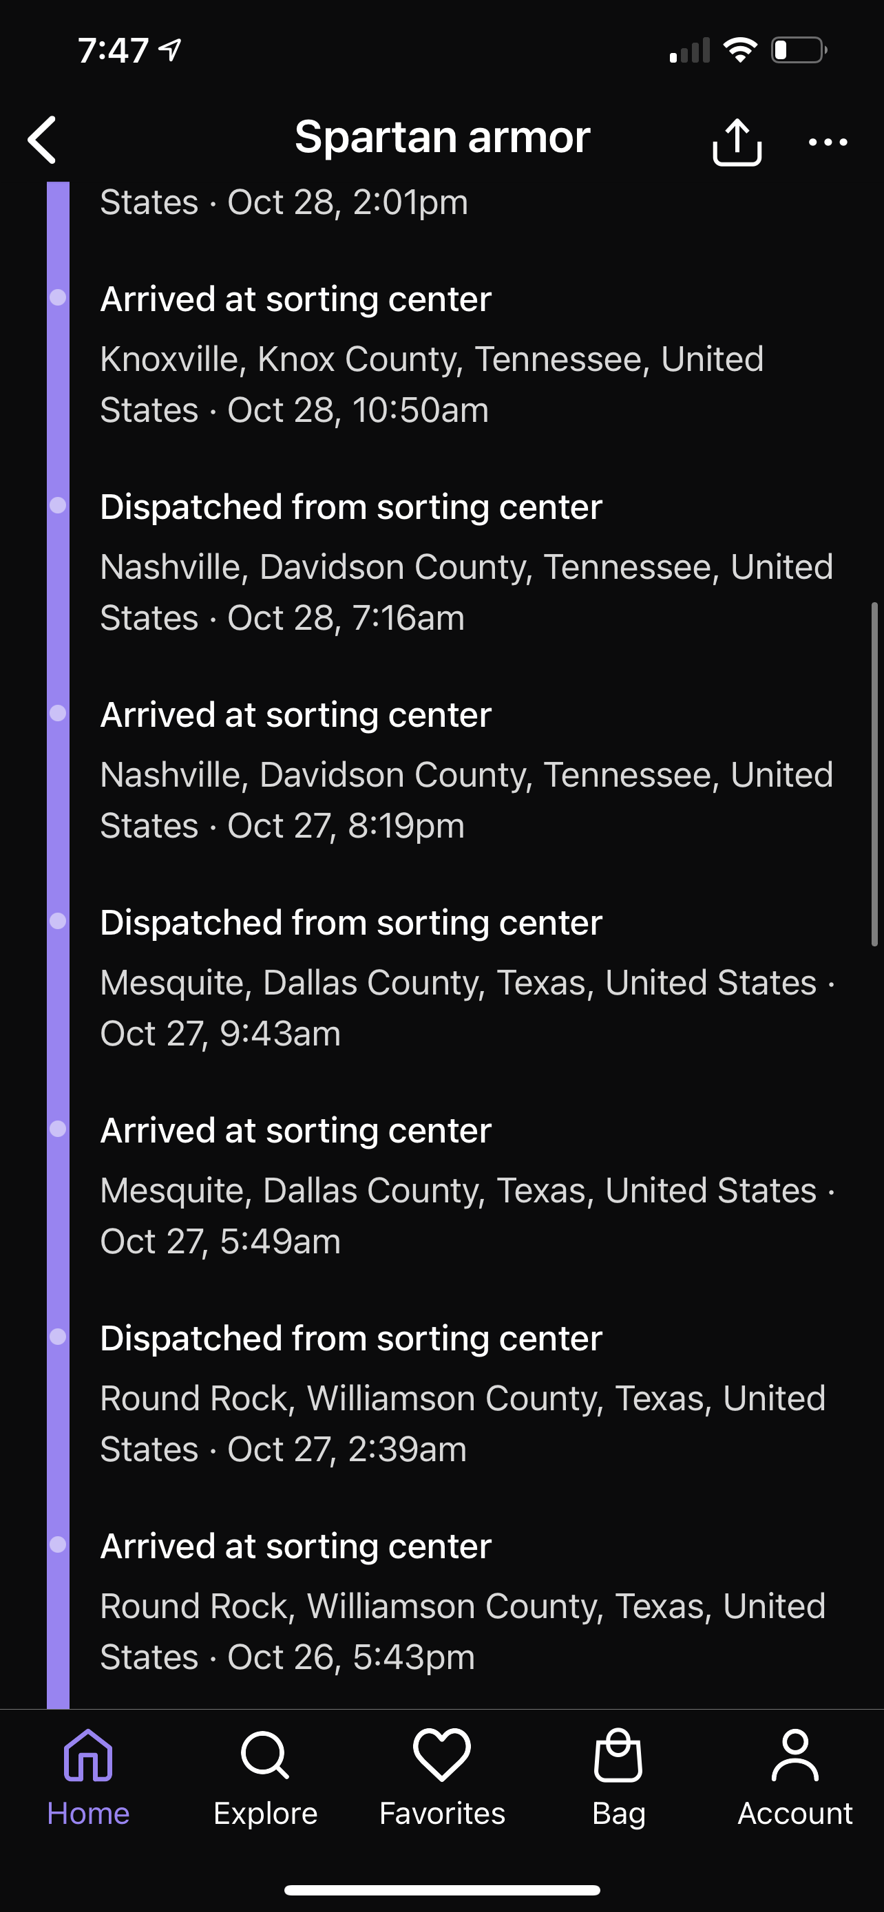Click the page scrollbar indicator
884x1912 pixels.
tap(874, 774)
